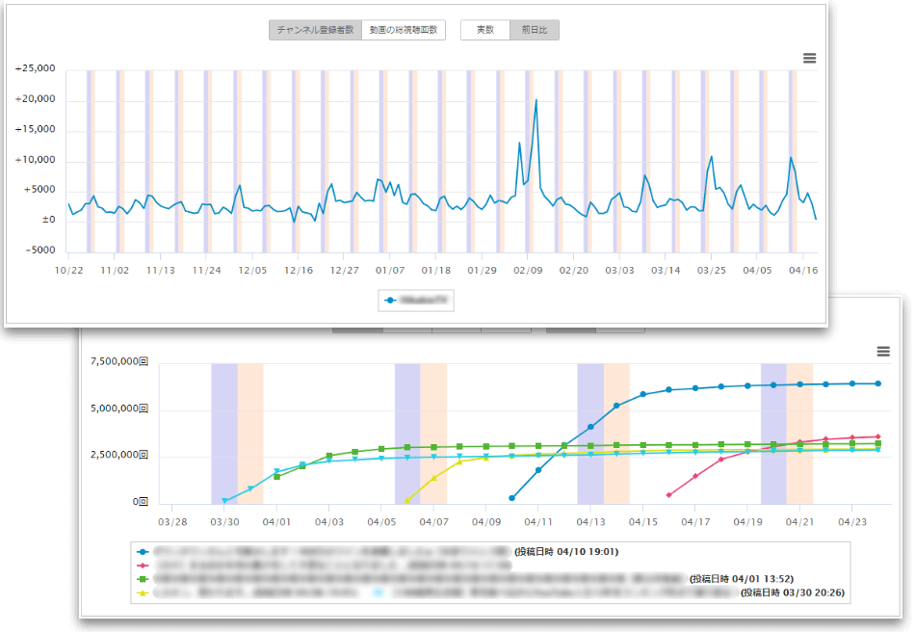The width and height of the screenshot is (915, 632).
Task: Click the pink series first data point
Action: pyautogui.click(x=668, y=495)
